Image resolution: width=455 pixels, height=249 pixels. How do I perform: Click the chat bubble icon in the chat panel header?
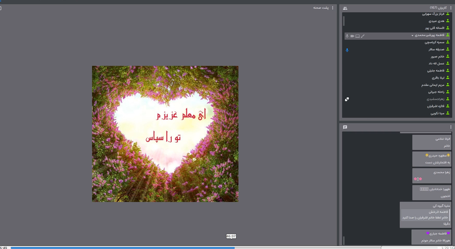coord(345,127)
